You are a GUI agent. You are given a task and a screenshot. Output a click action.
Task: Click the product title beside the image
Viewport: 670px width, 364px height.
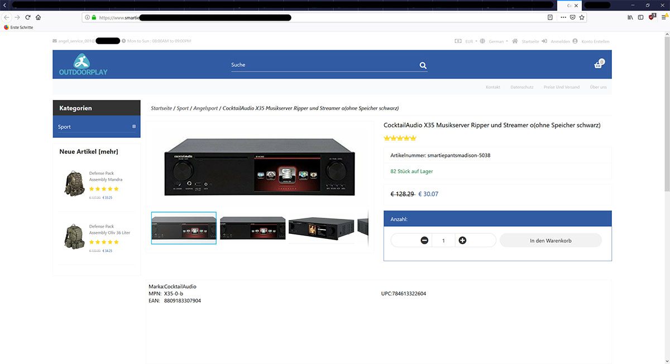click(492, 125)
